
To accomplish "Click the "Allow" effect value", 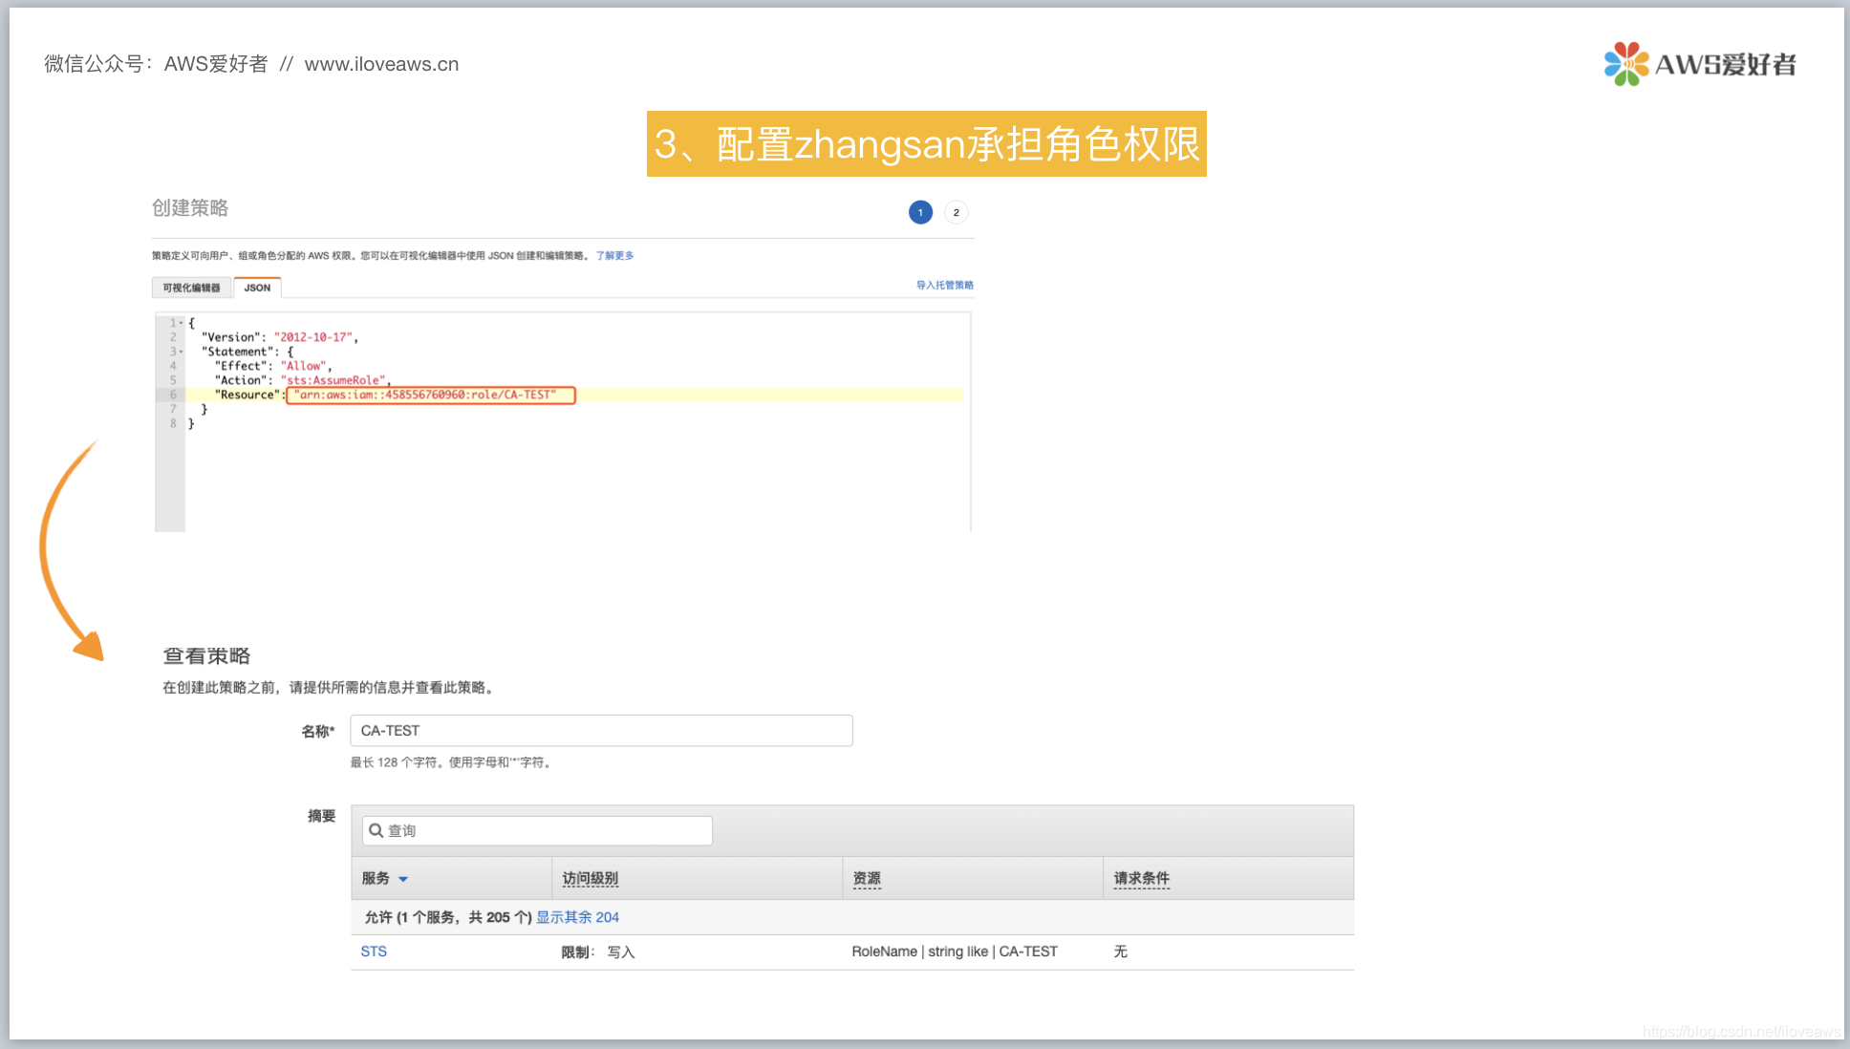I will (305, 366).
